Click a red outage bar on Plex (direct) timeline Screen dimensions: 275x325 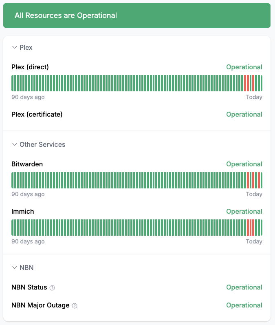click(245, 83)
